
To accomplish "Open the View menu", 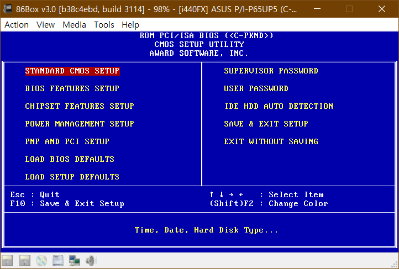I will (45, 25).
